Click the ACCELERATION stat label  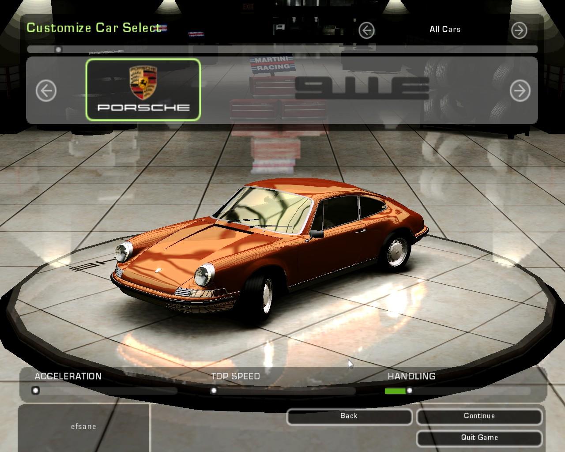point(68,377)
